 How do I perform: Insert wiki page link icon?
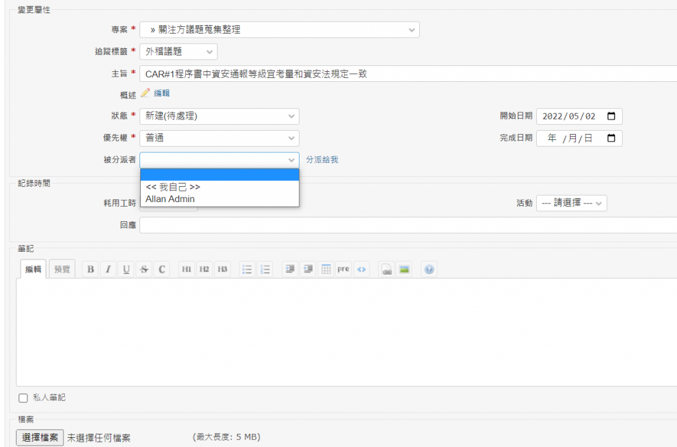point(386,269)
